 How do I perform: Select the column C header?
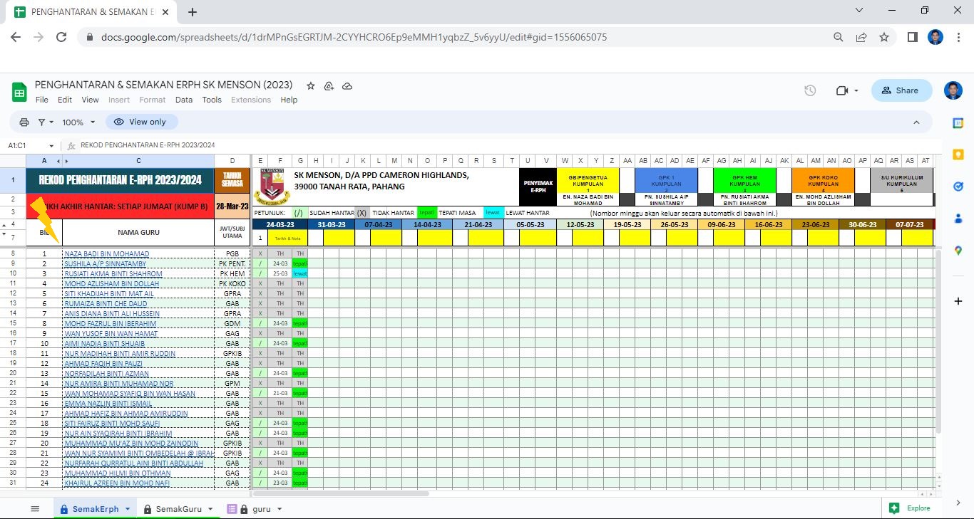coord(138,161)
